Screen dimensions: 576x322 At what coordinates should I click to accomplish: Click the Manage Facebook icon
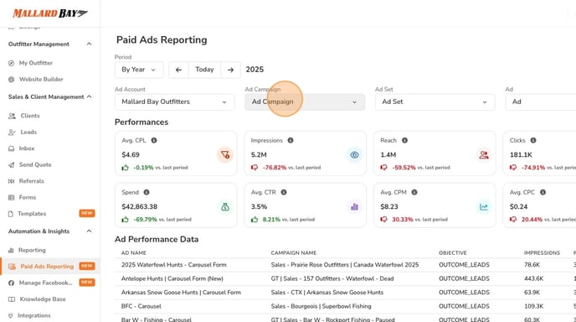point(12,283)
